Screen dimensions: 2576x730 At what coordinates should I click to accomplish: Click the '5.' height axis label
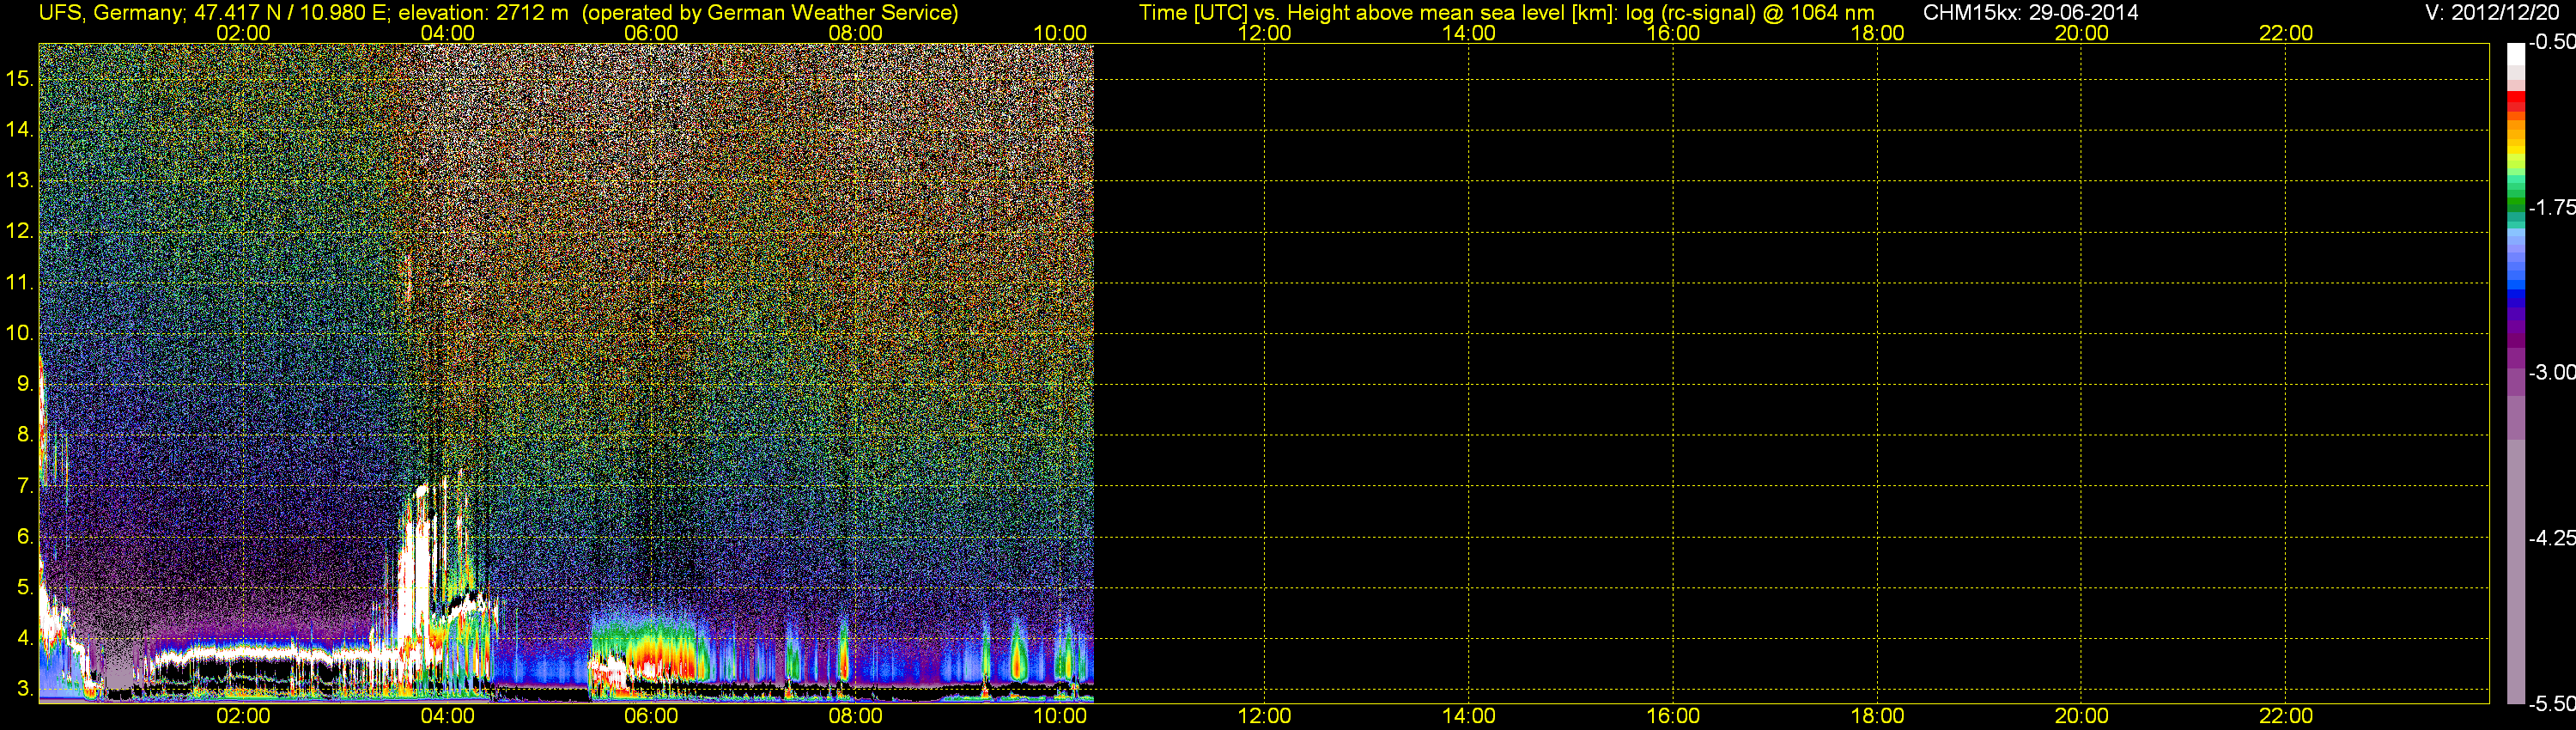[25, 587]
